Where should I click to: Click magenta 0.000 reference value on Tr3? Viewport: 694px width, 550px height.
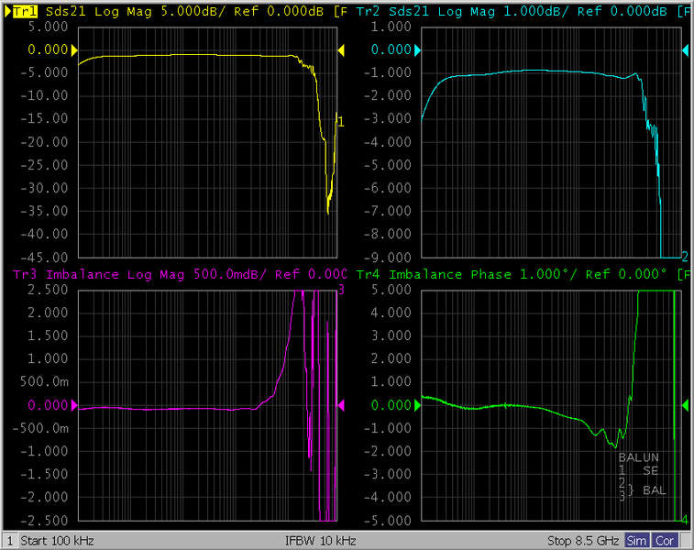tap(49, 405)
